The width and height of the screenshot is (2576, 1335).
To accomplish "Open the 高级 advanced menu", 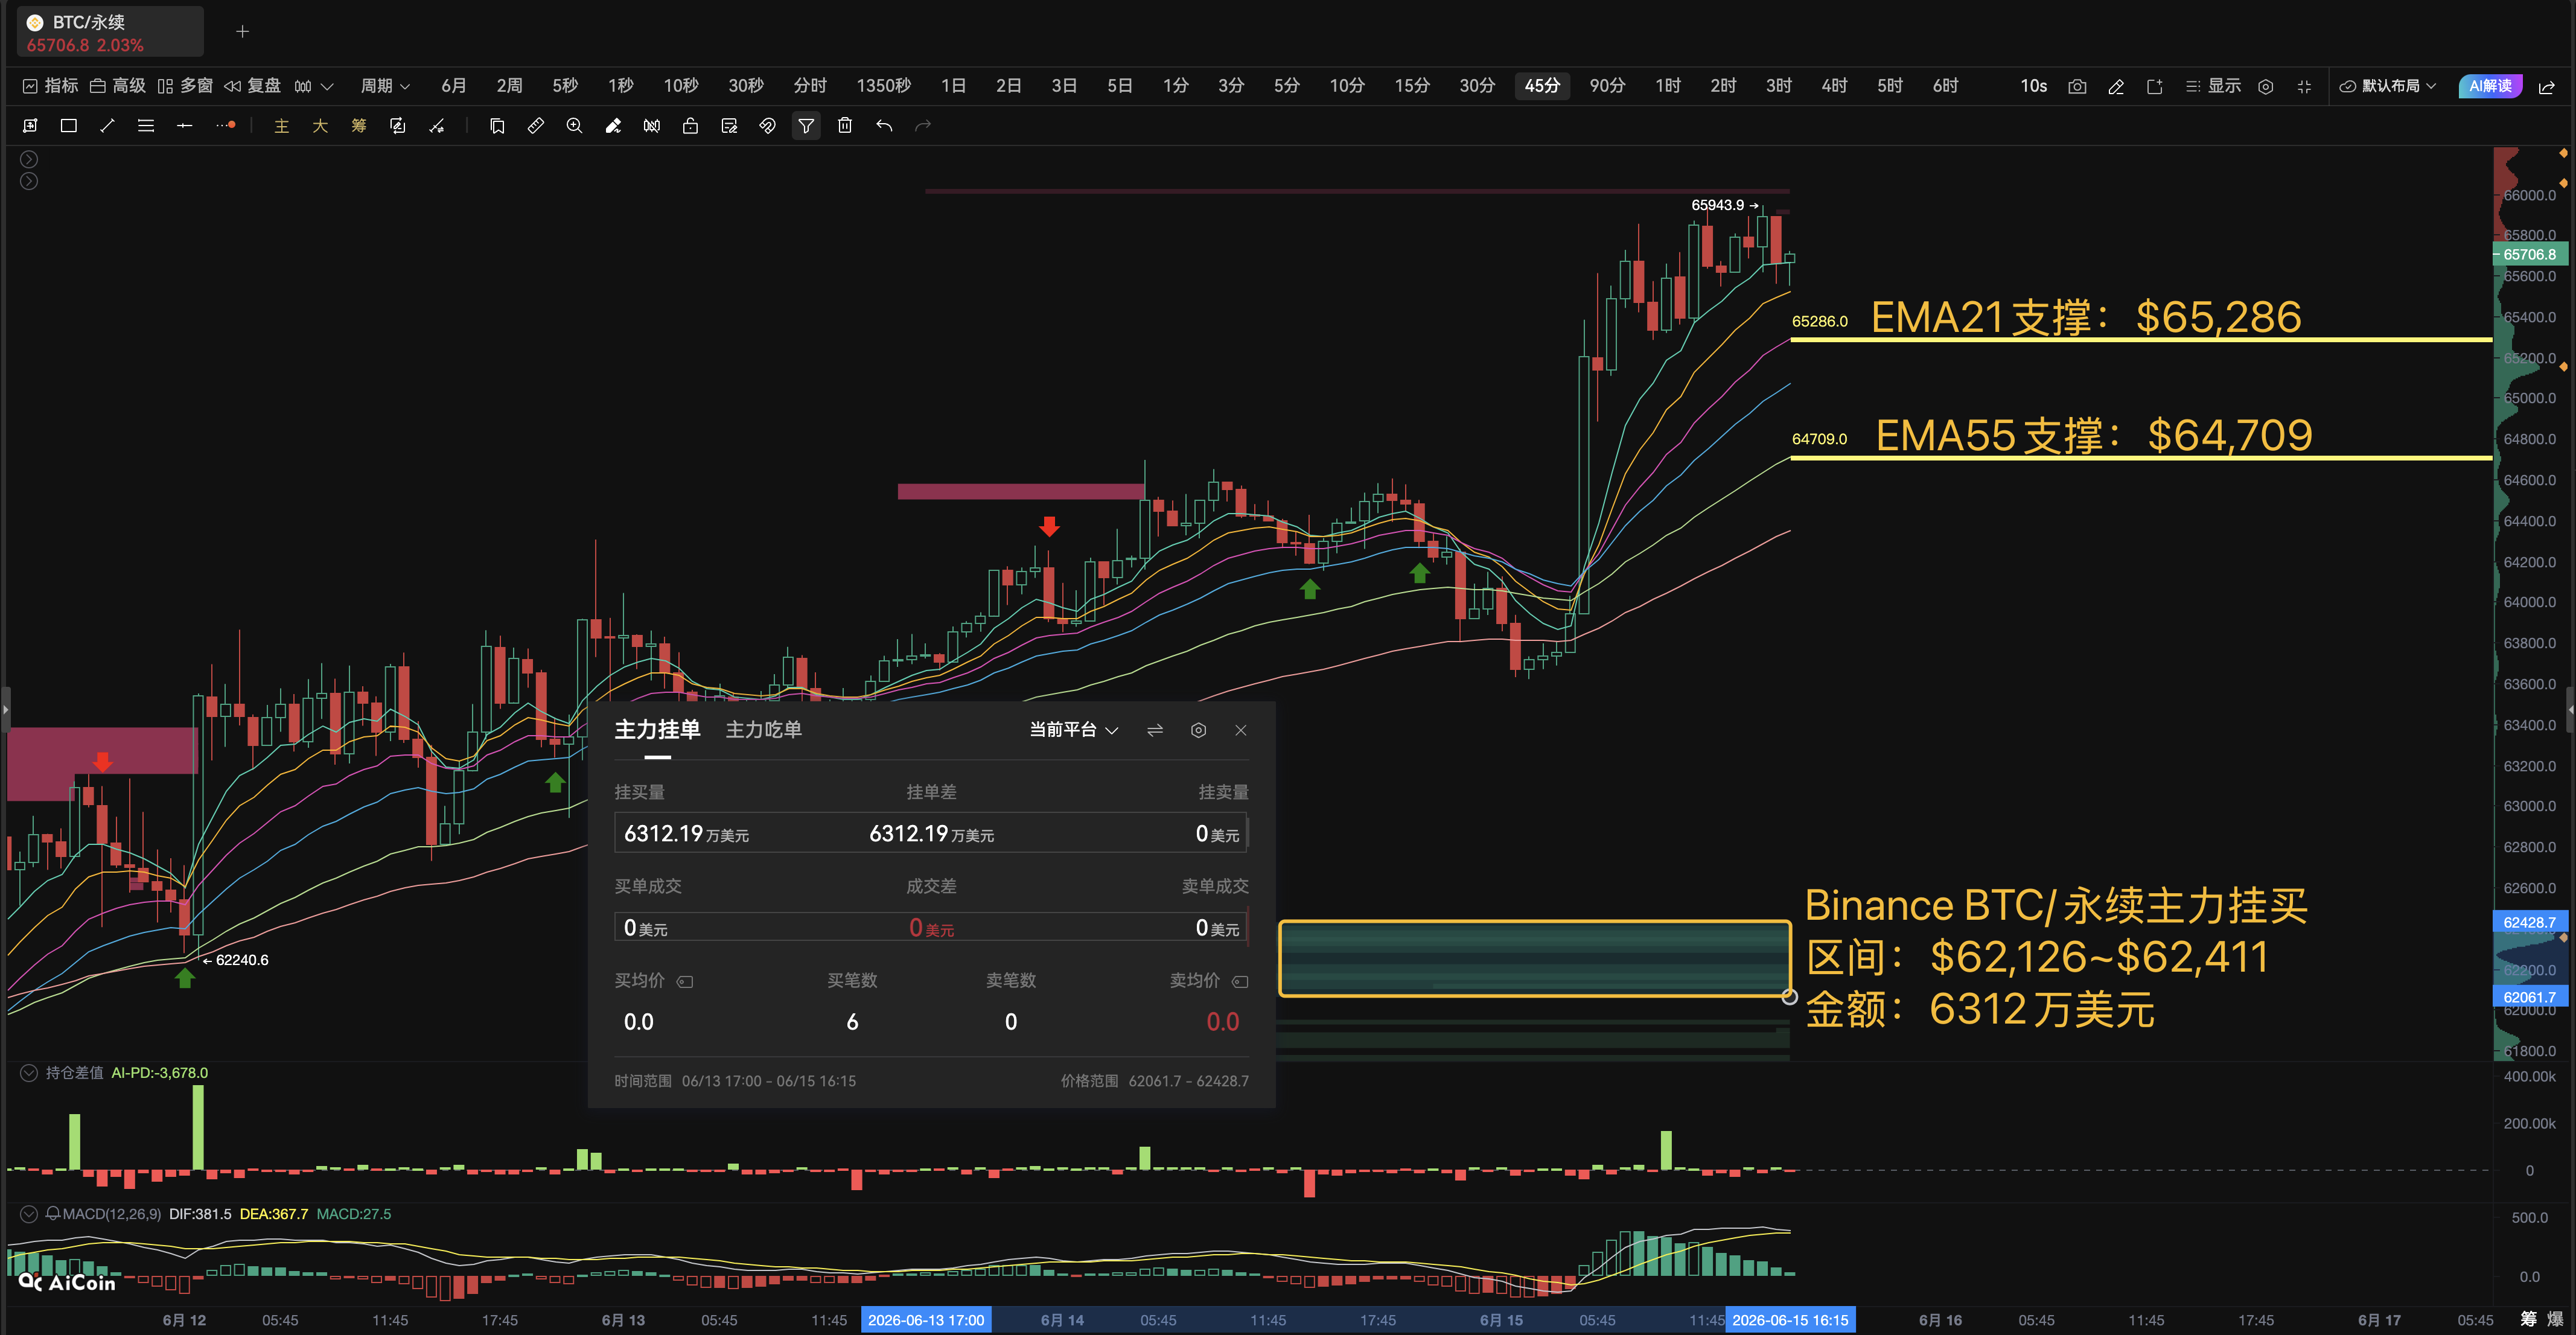I will (118, 87).
